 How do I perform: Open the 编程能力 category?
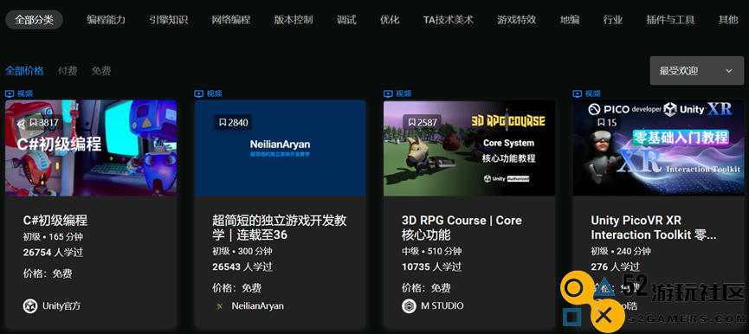tap(106, 20)
